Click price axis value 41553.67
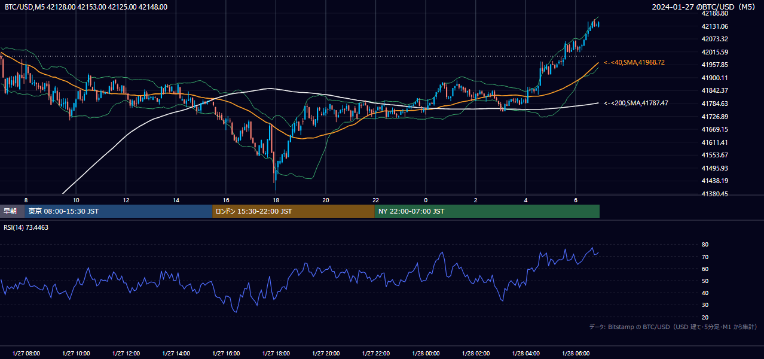Screen dimensions: 764x359 [x=714, y=155]
